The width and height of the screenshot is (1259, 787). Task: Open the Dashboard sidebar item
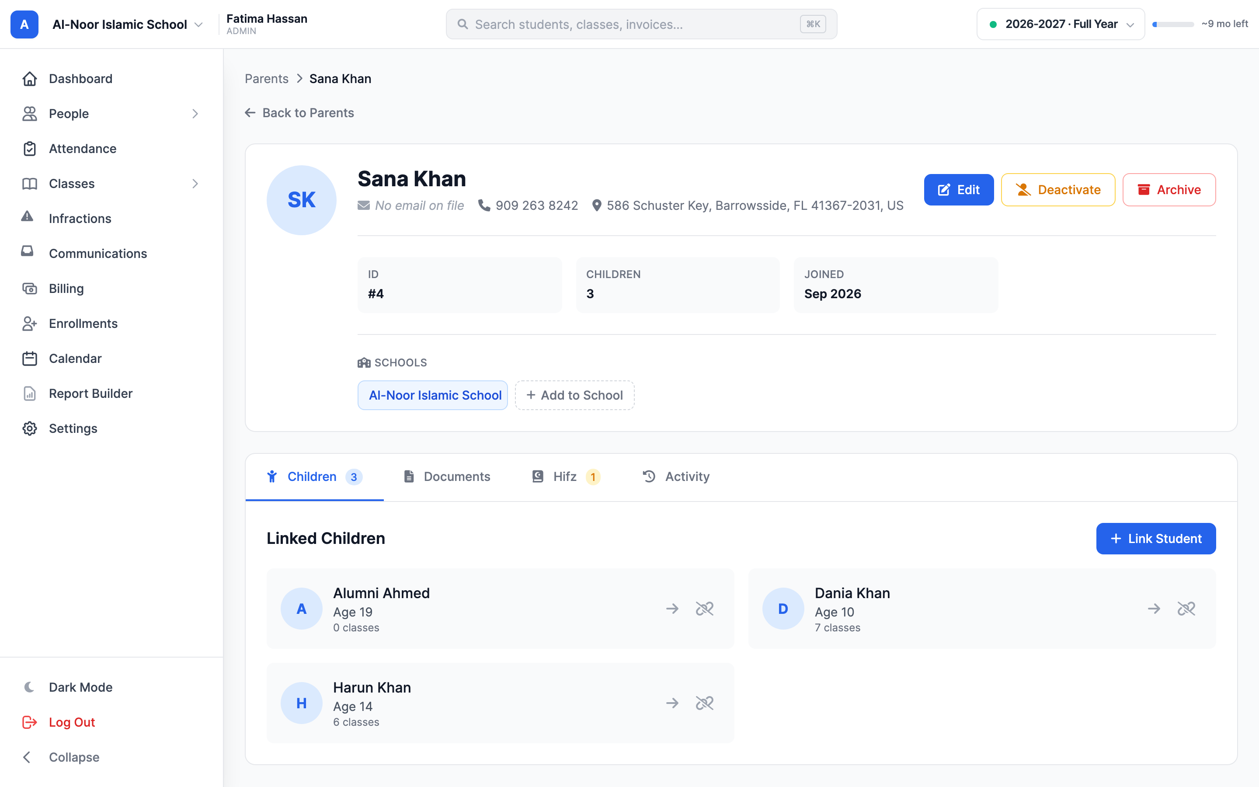pos(111,79)
